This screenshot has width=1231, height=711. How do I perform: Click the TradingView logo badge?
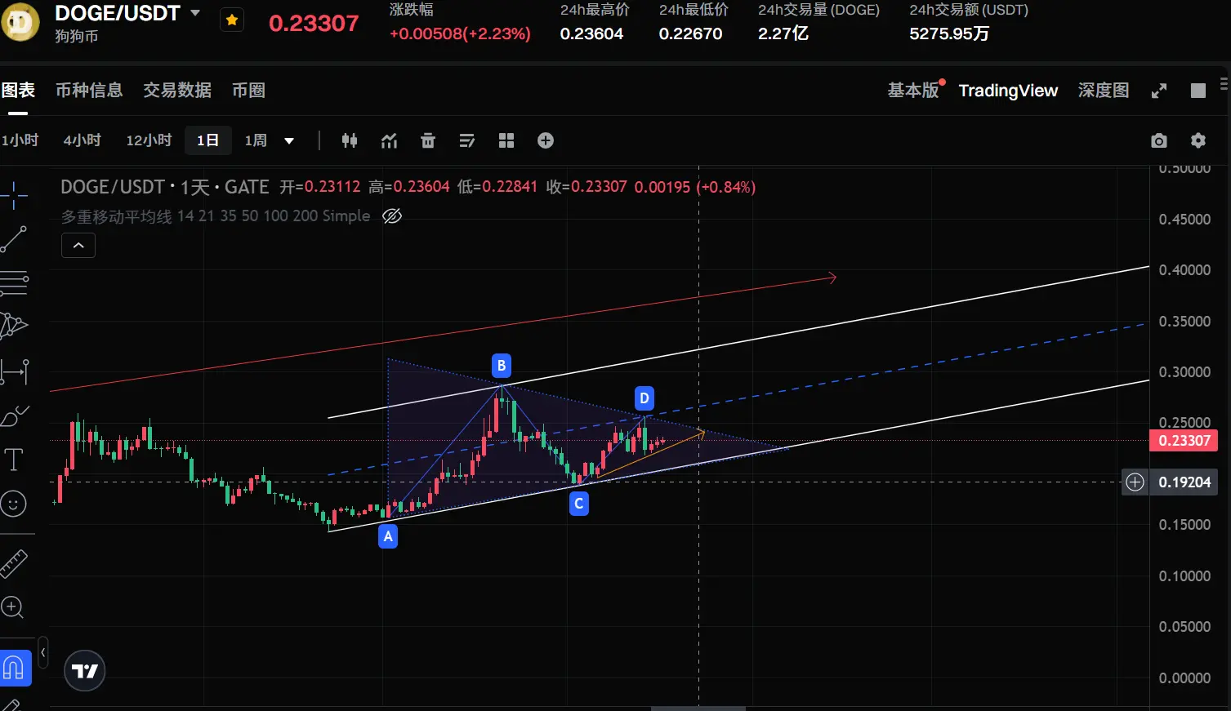[x=85, y=671]
